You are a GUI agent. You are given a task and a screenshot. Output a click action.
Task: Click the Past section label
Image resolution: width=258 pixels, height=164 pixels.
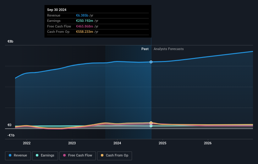point(145,49)
